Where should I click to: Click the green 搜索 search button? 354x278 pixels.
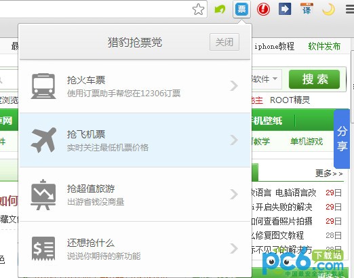coord(314,79)
